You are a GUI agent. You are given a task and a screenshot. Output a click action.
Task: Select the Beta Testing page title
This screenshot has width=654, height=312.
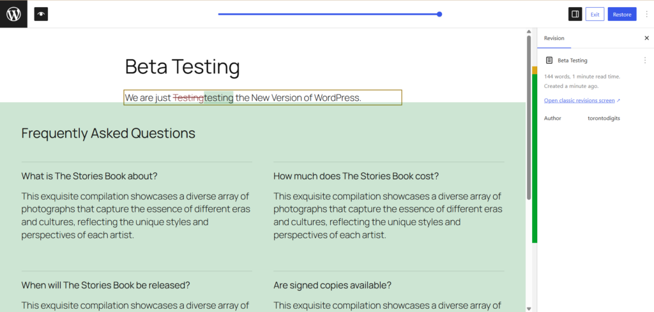pos(182,67)
